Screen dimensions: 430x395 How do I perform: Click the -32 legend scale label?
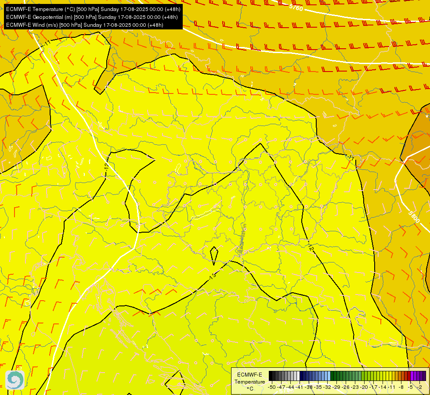327,387
